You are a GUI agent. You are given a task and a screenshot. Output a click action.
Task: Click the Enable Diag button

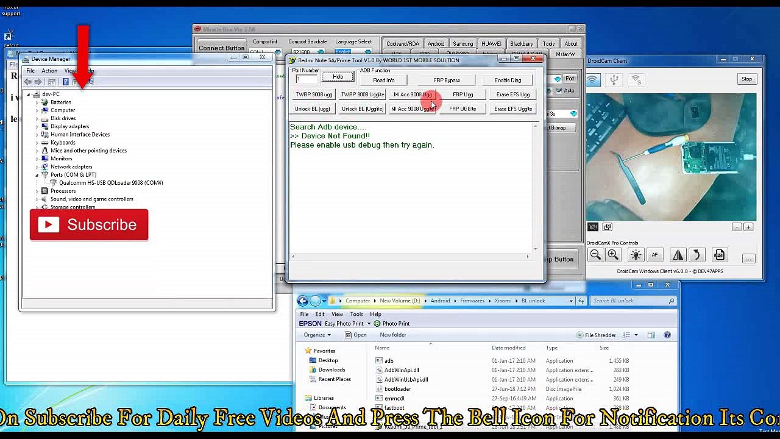click(x=508, y=80)
